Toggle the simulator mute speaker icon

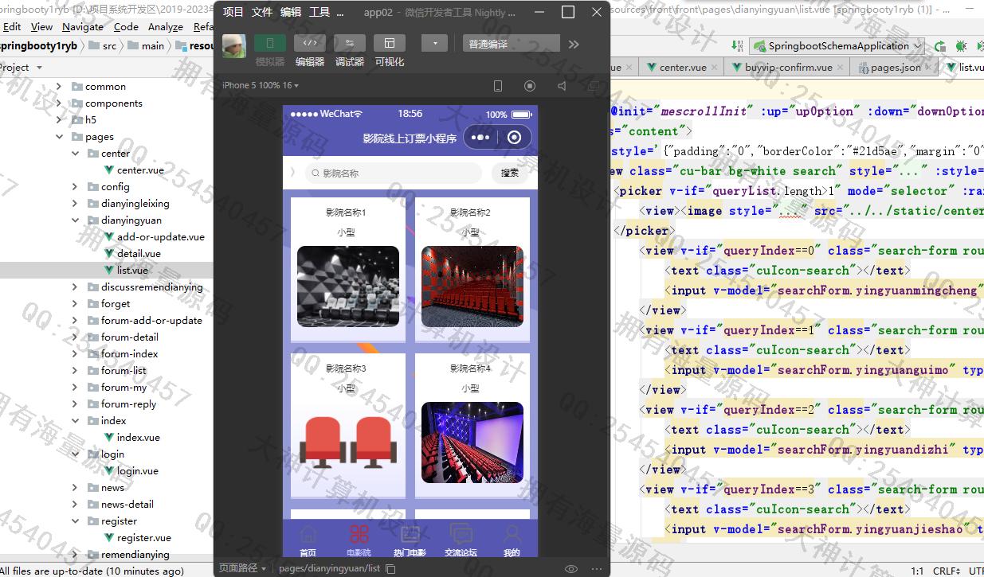(x=562, y=85)
